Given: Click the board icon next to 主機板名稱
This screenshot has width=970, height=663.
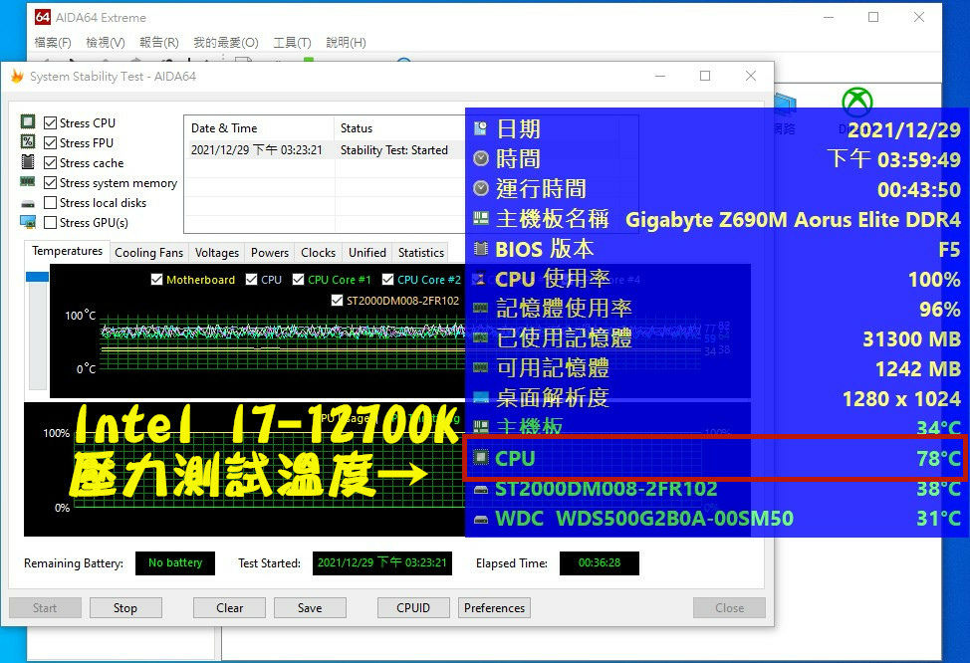Looking at the screenshot, I should point(481,218).
